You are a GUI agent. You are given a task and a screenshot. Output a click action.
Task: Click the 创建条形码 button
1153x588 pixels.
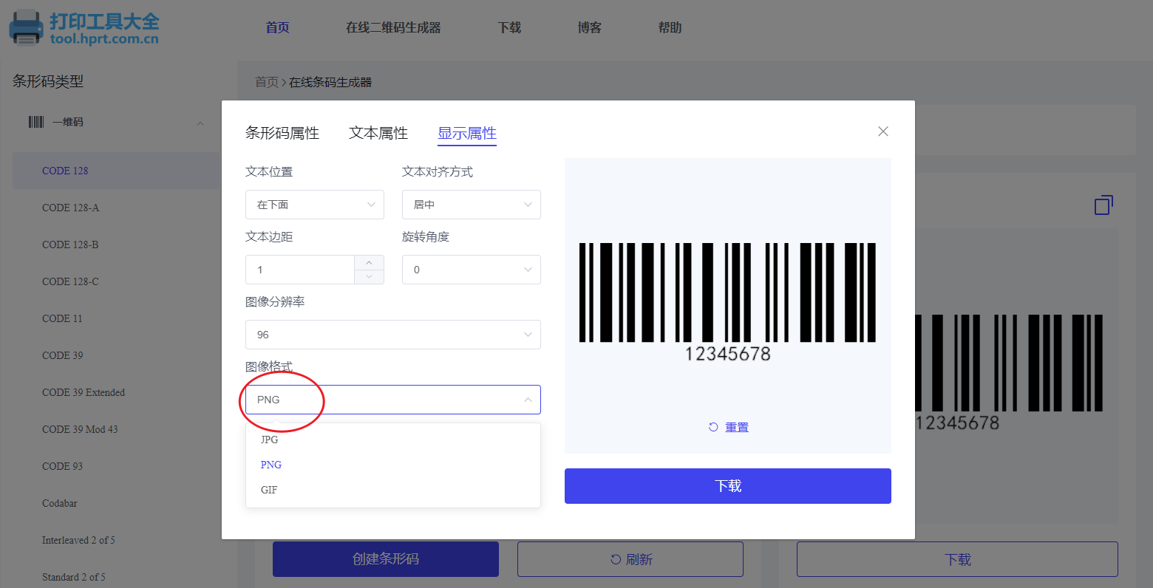point(386,559)
